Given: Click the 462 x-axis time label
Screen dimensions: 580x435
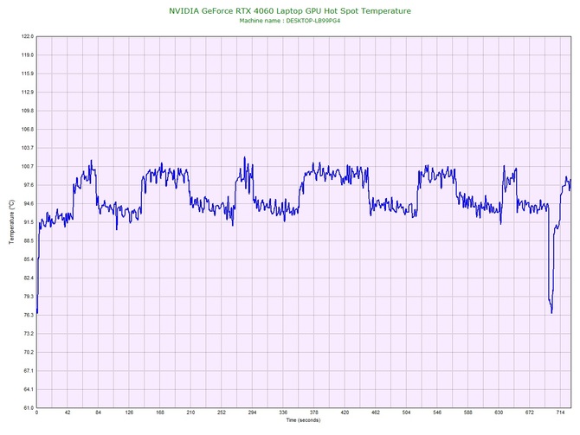Looking at the screenshot, I should pos(376,413).
